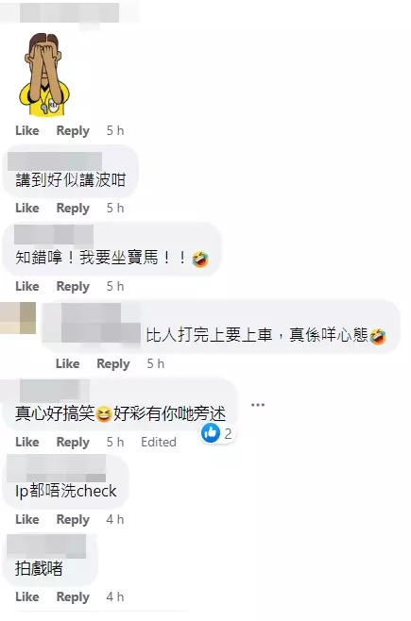Click the 4 h timestamp under 拍戲啫

(115, 596)
